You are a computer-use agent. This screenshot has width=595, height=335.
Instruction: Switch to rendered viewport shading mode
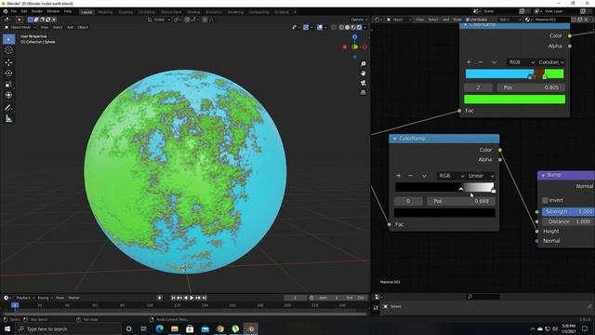(359, 27)
